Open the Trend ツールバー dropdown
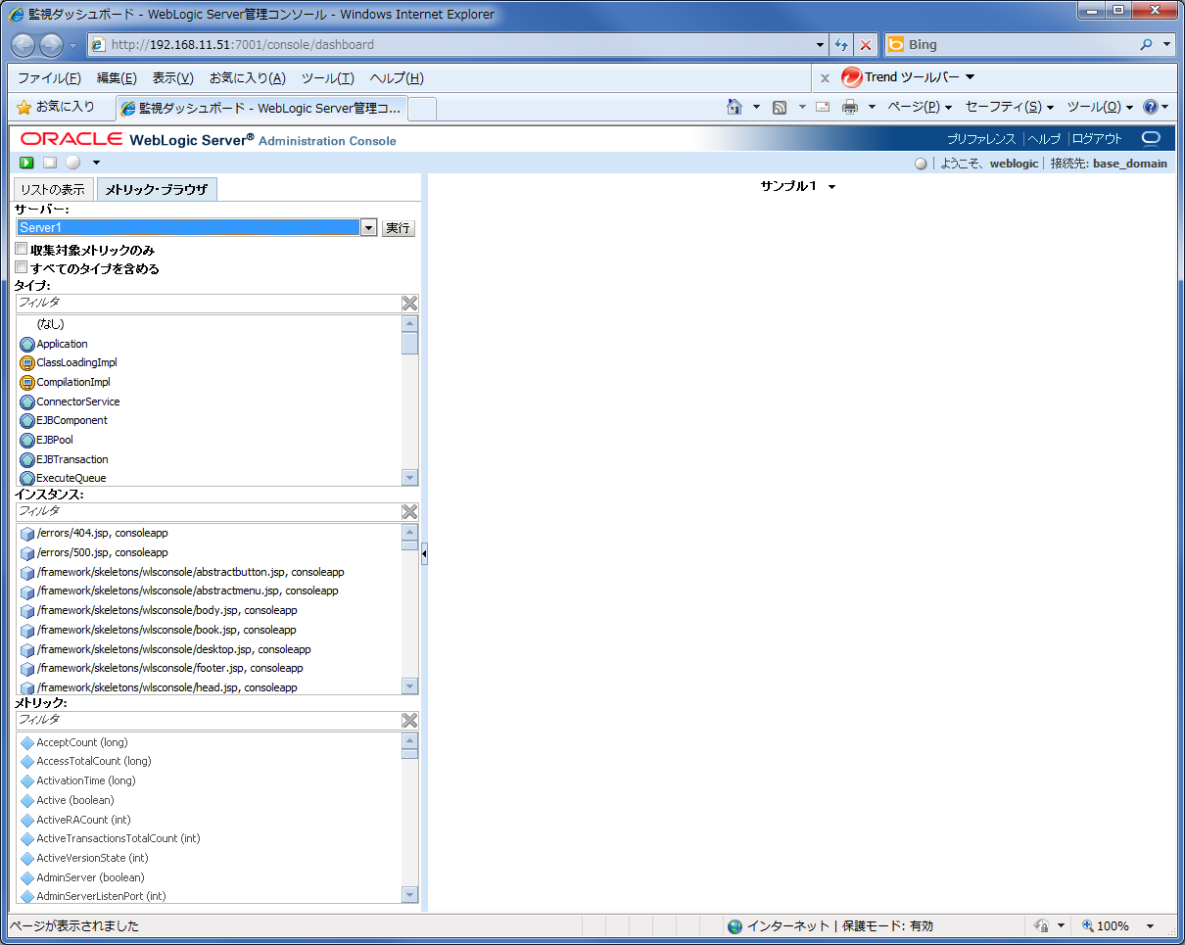 pyautogui.click(x=970, y=77)
